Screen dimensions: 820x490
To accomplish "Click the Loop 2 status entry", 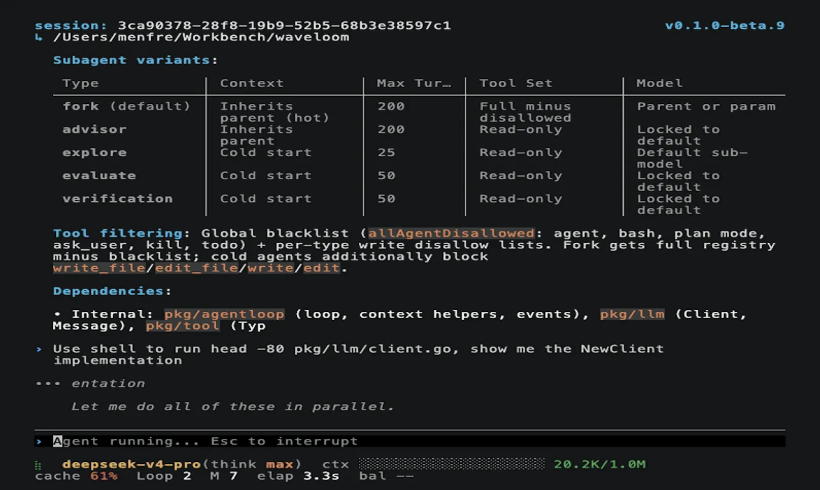I will coord(163,476).
